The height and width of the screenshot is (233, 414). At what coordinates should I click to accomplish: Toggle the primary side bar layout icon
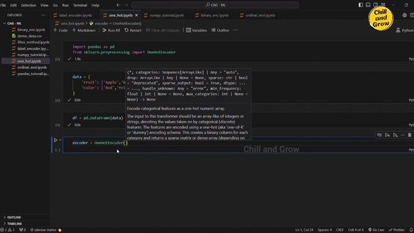pos(361,5)
